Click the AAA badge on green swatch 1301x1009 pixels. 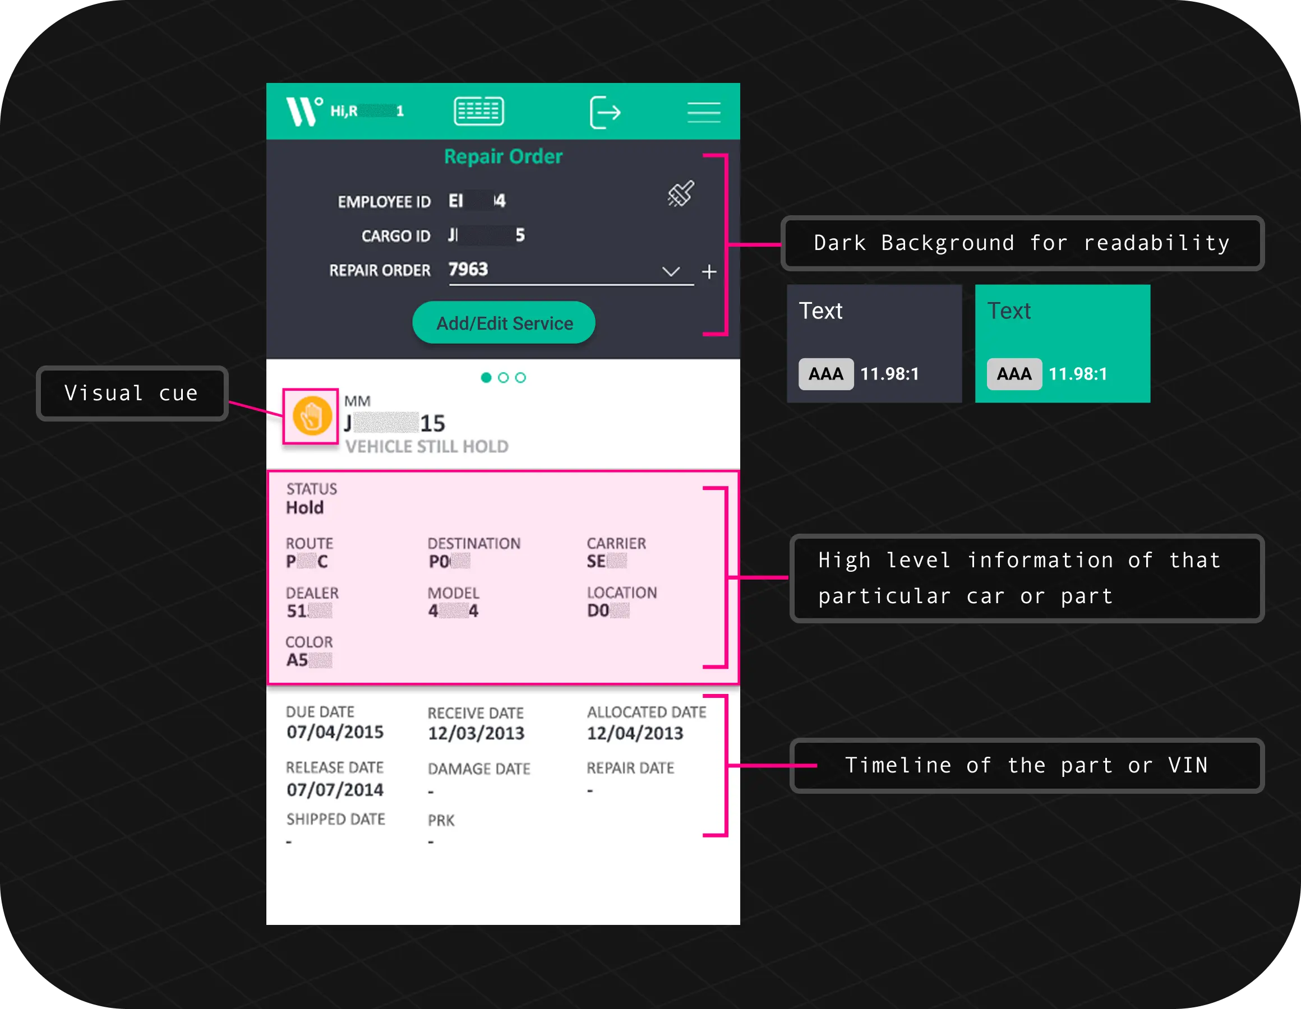[1014, 374]
